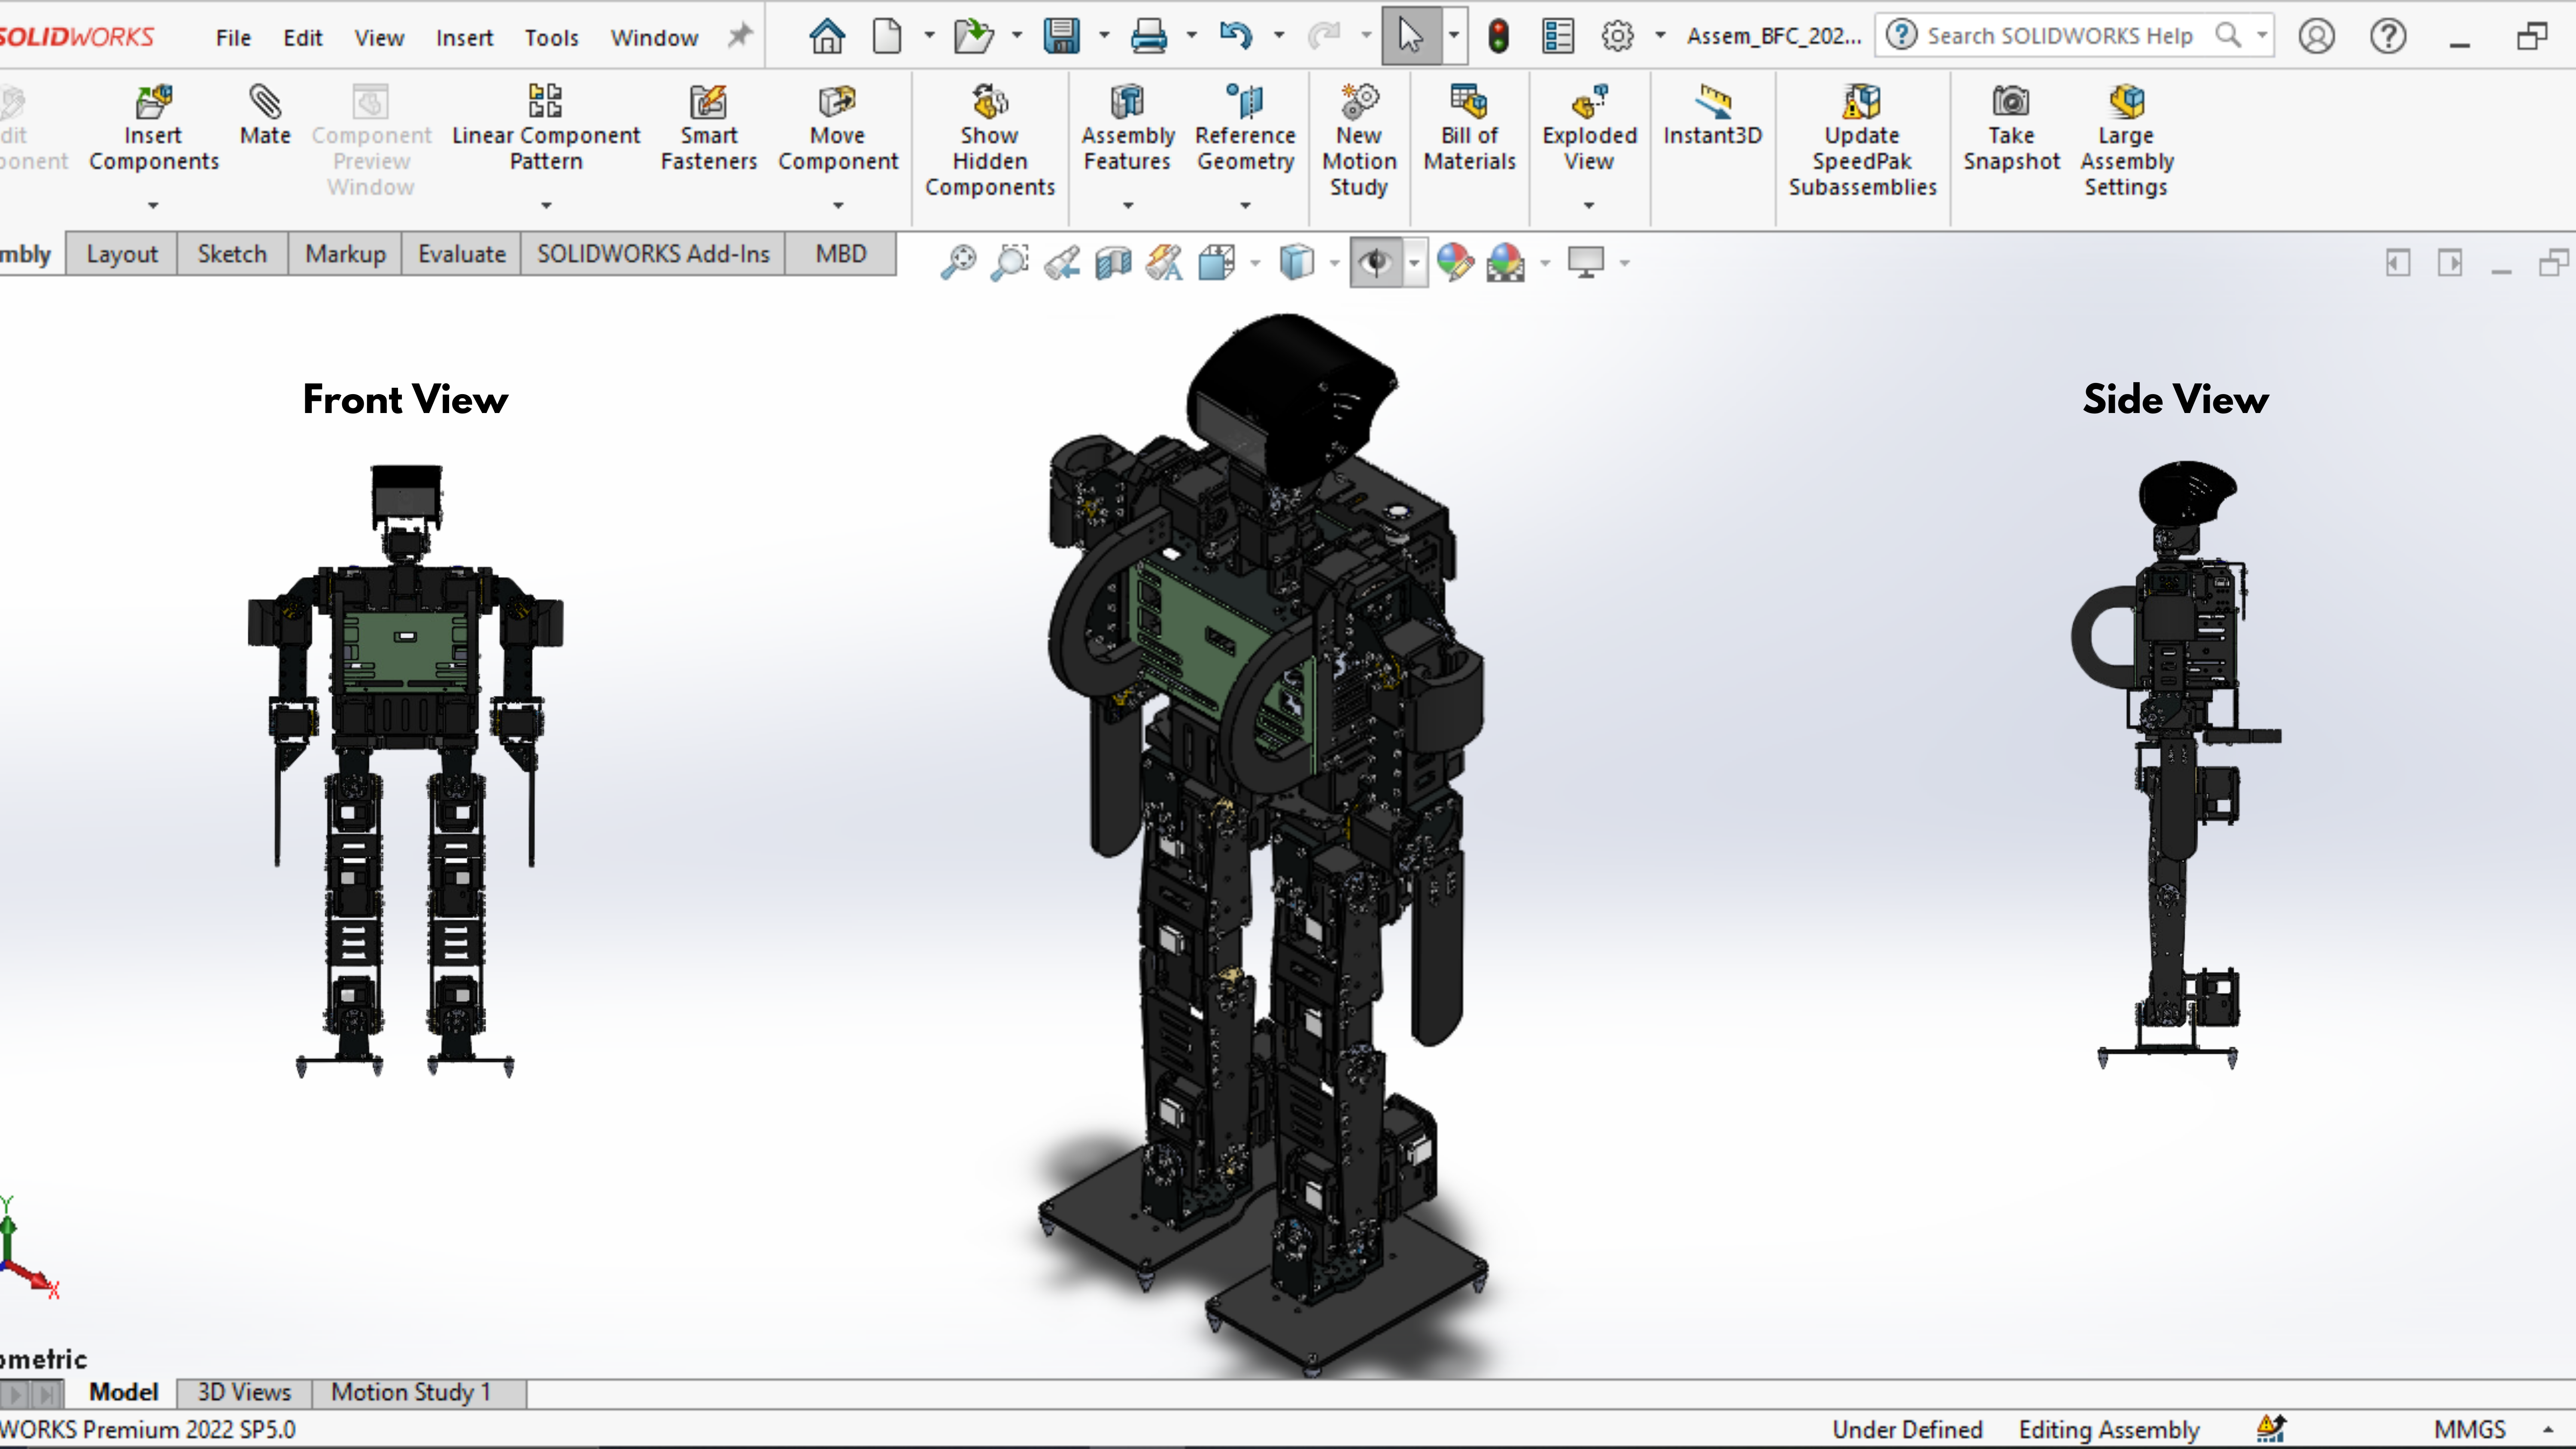Print using the printer icon
This screenshot has width=2576, height=1449.
pyautogui.click(x=1148, y=37)
